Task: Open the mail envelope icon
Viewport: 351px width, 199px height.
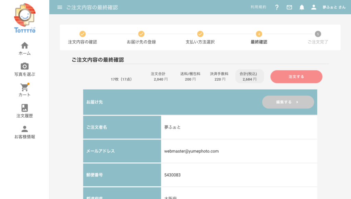Action: coord(289,8)
